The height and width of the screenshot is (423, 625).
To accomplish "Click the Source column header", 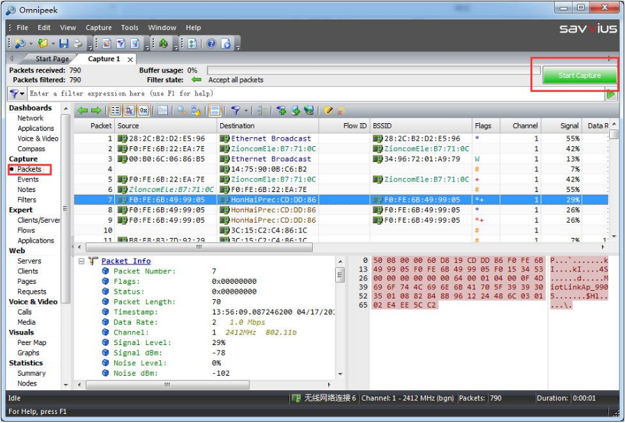I will (x=166, y=126).
